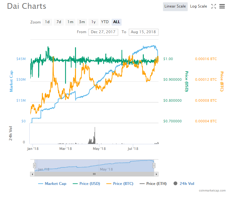Click the 0.00016 BTC axis label
The width and height of the screenshot is (236, 199).
206,59
